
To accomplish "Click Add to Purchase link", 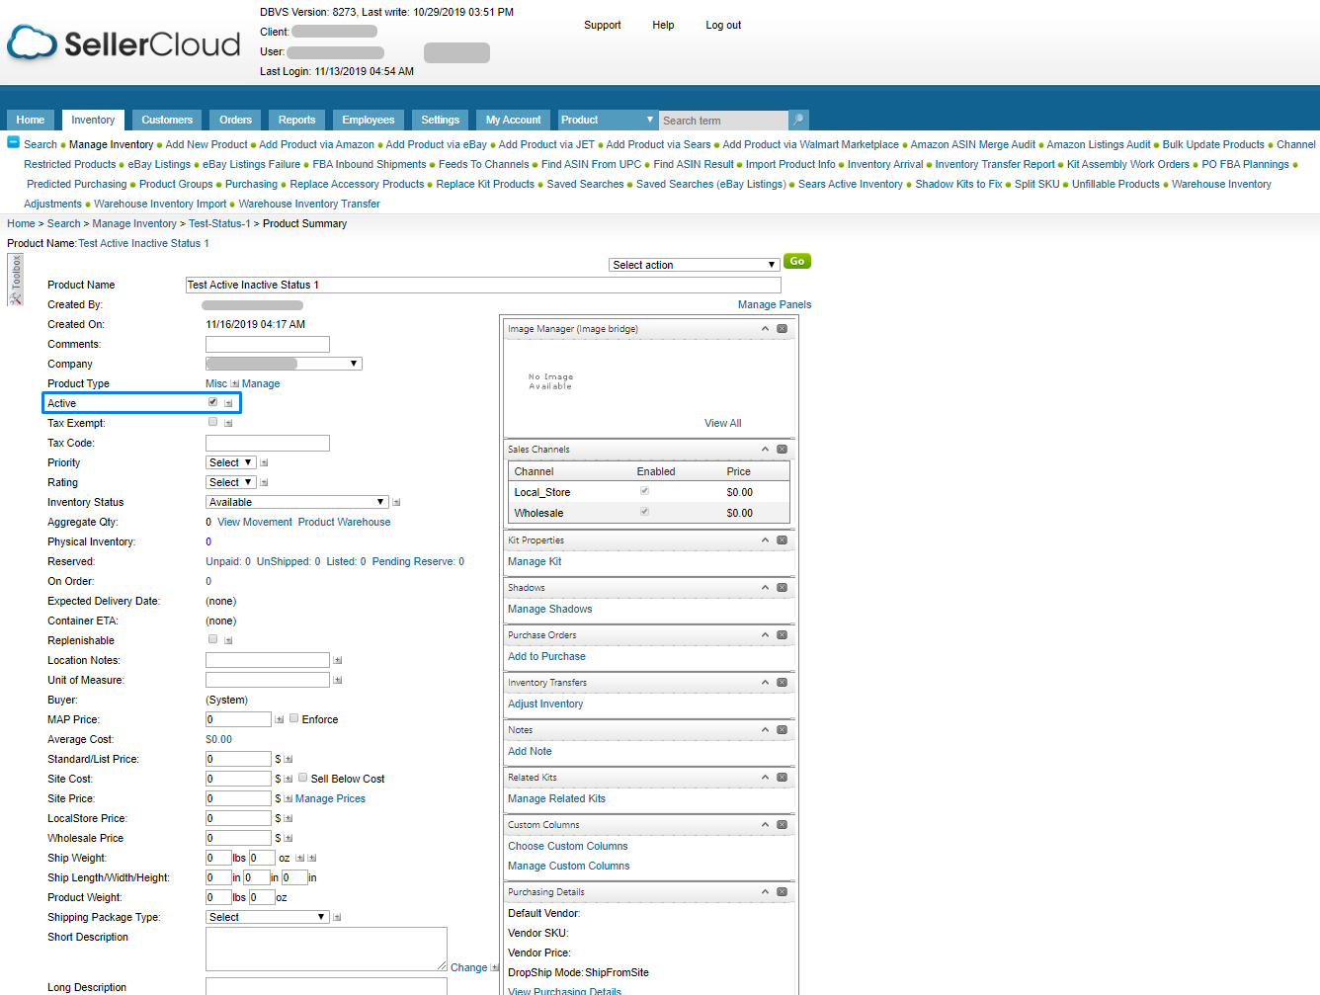I will (546, 657).
